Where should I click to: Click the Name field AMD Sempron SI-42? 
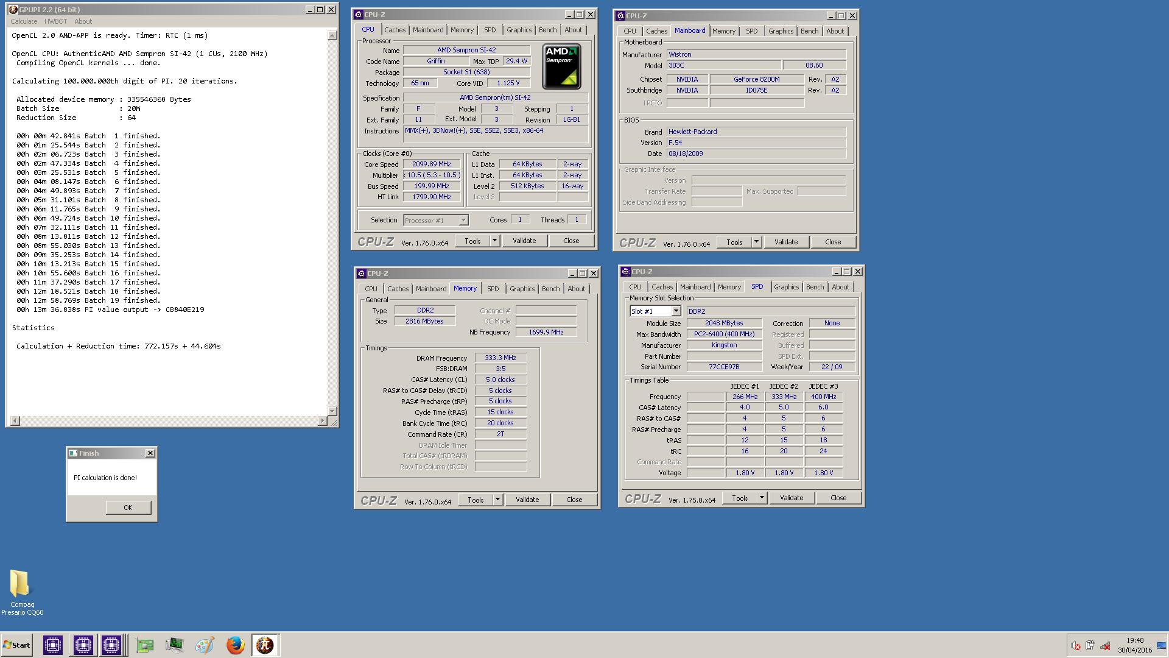pos(466,50)
